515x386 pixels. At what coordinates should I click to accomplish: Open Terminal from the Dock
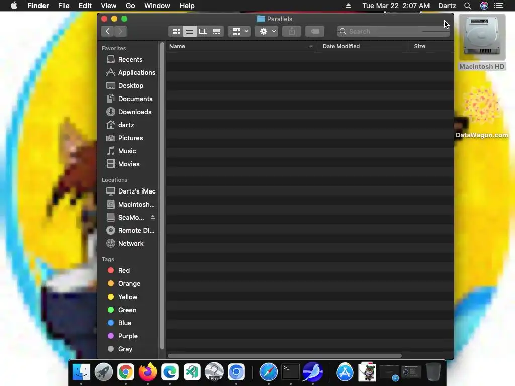tap(291, 372)
